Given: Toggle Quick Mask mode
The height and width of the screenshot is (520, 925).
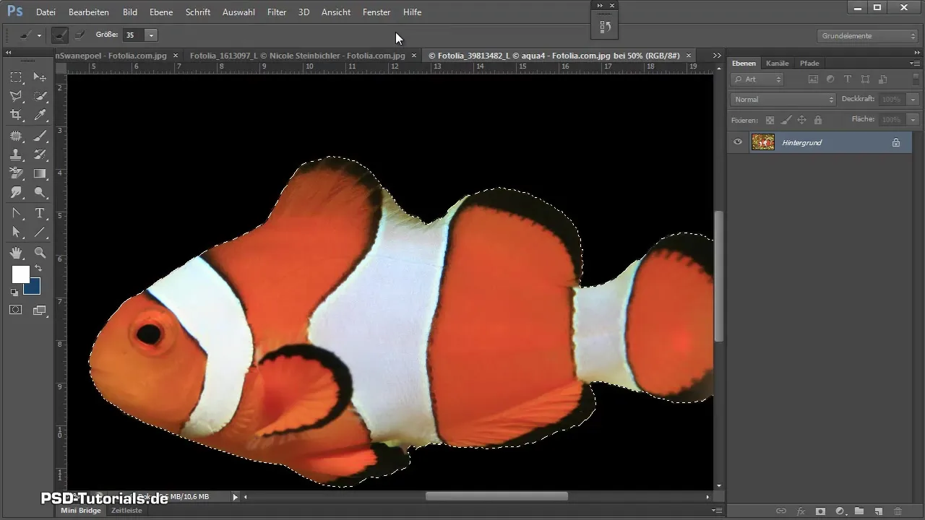Looking at the screenshot, I should pyautogui.click(x=16, y=310).
